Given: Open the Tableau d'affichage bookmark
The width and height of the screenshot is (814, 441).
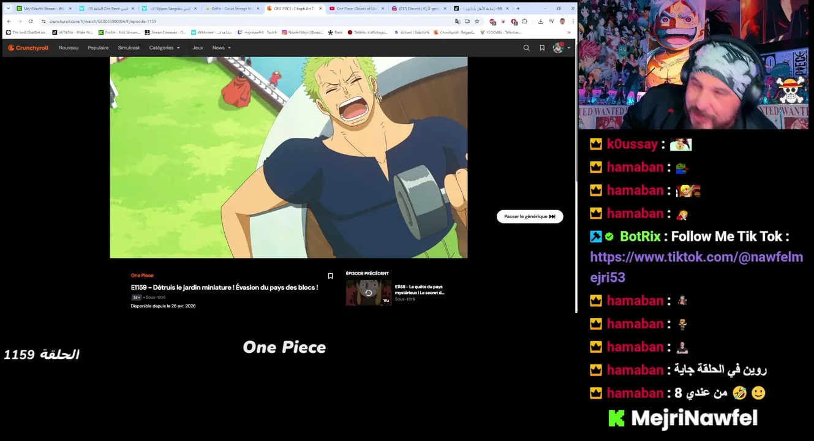Looking at the screenshot, I should (368, 32).
